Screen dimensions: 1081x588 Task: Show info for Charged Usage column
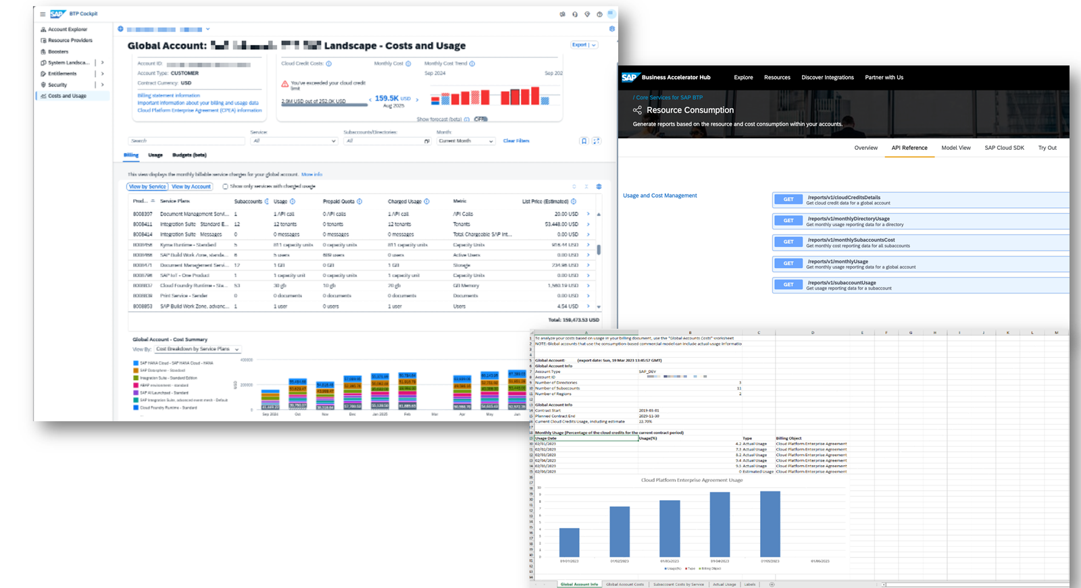(427, 201)
